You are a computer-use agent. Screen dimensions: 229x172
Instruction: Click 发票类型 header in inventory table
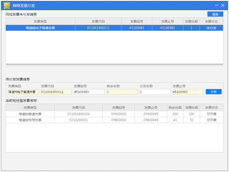pos(30,108)
